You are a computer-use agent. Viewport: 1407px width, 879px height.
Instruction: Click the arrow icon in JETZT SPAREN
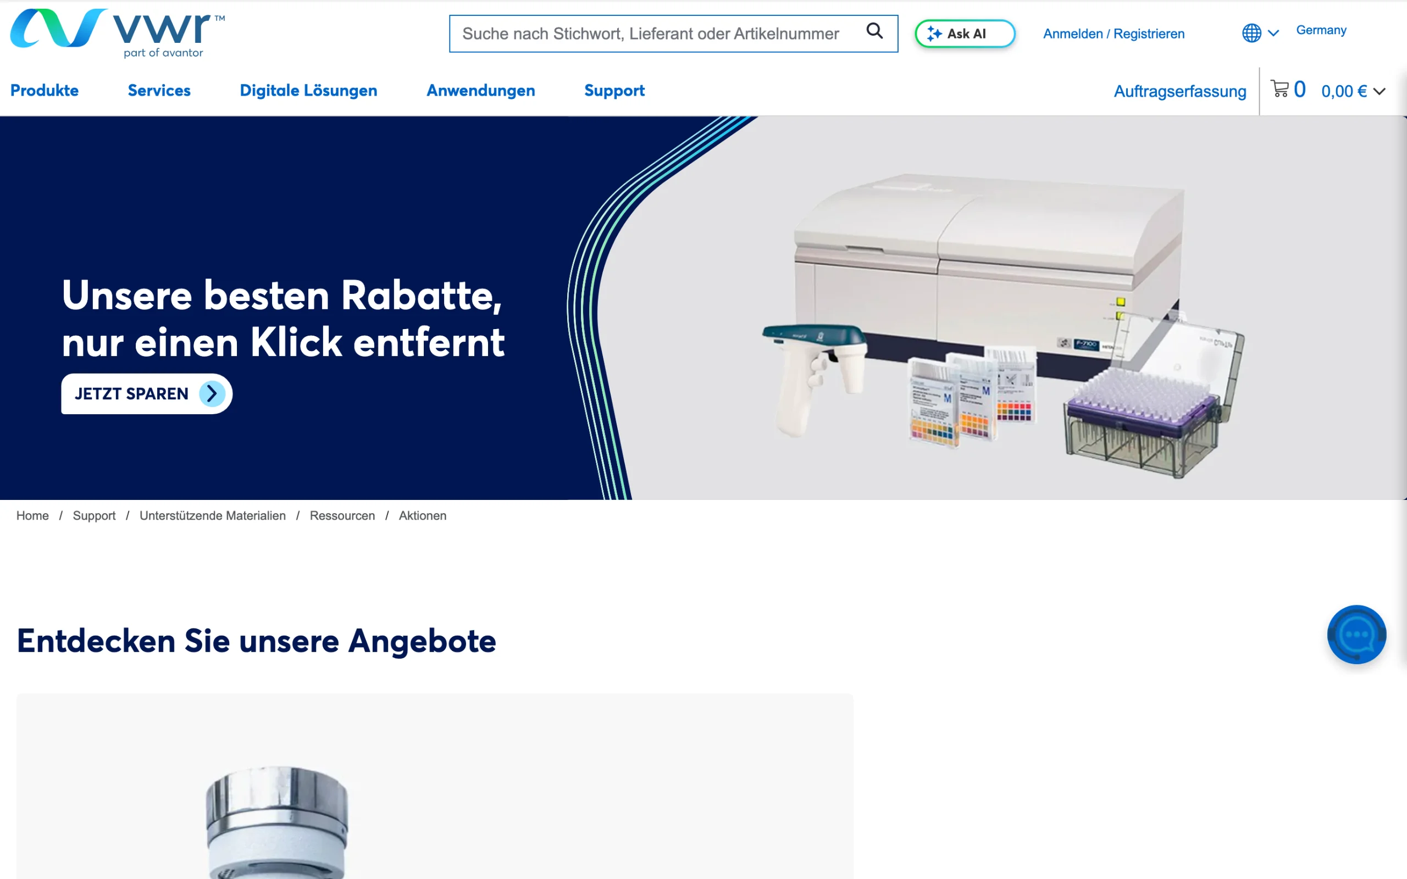tap(212, 394)
